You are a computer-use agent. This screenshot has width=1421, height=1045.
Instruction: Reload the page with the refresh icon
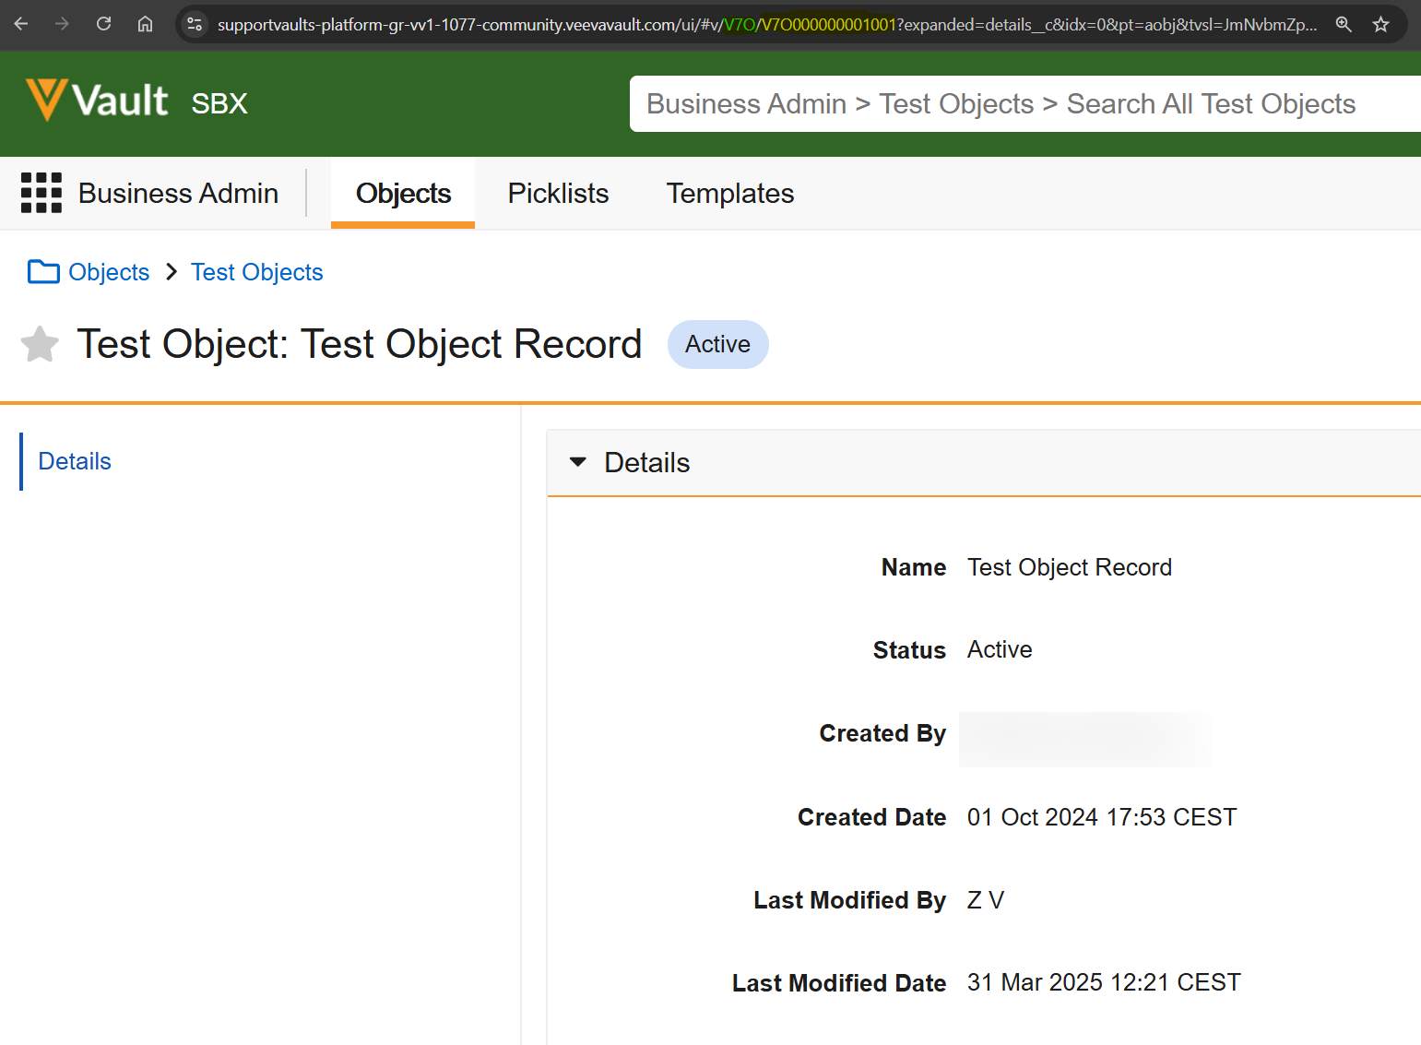click(x=103, y=24)
